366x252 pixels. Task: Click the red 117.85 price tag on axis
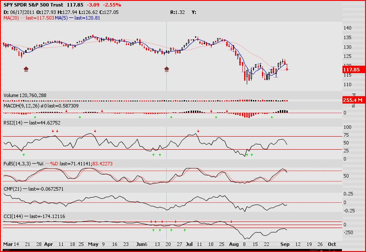tap(353, 70)
